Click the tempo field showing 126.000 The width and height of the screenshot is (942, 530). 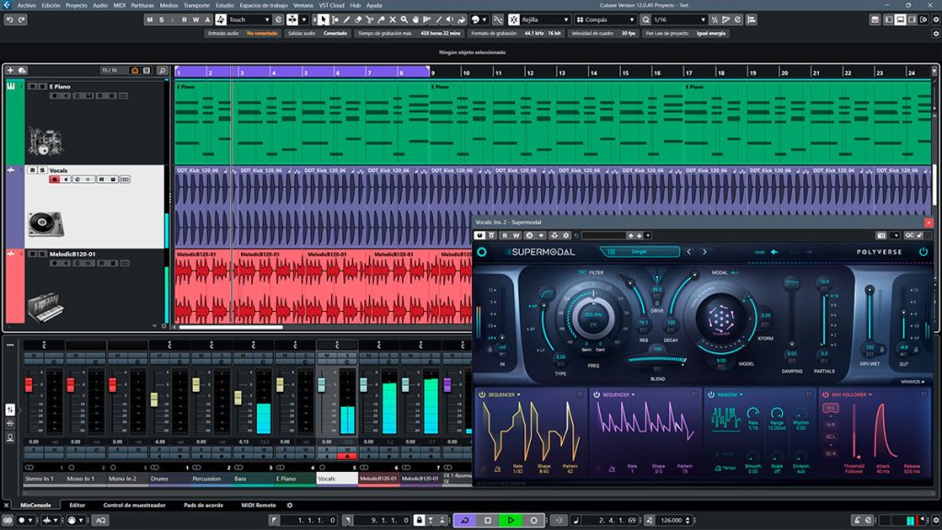(672, 521)
